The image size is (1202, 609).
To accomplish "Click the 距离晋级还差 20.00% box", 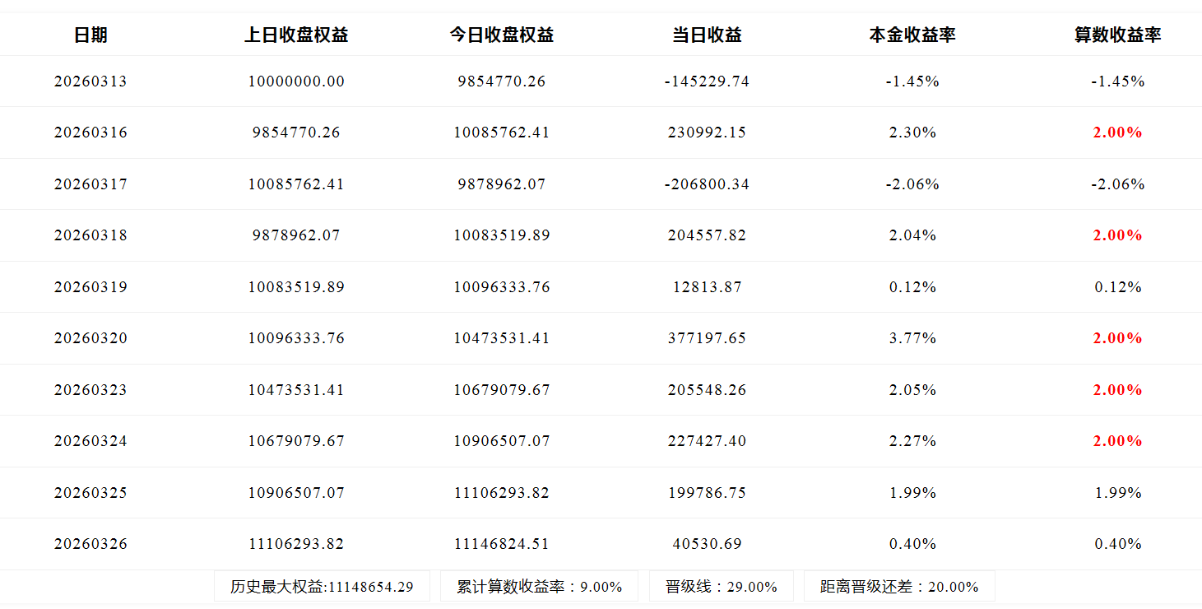I will pos(899,587).
